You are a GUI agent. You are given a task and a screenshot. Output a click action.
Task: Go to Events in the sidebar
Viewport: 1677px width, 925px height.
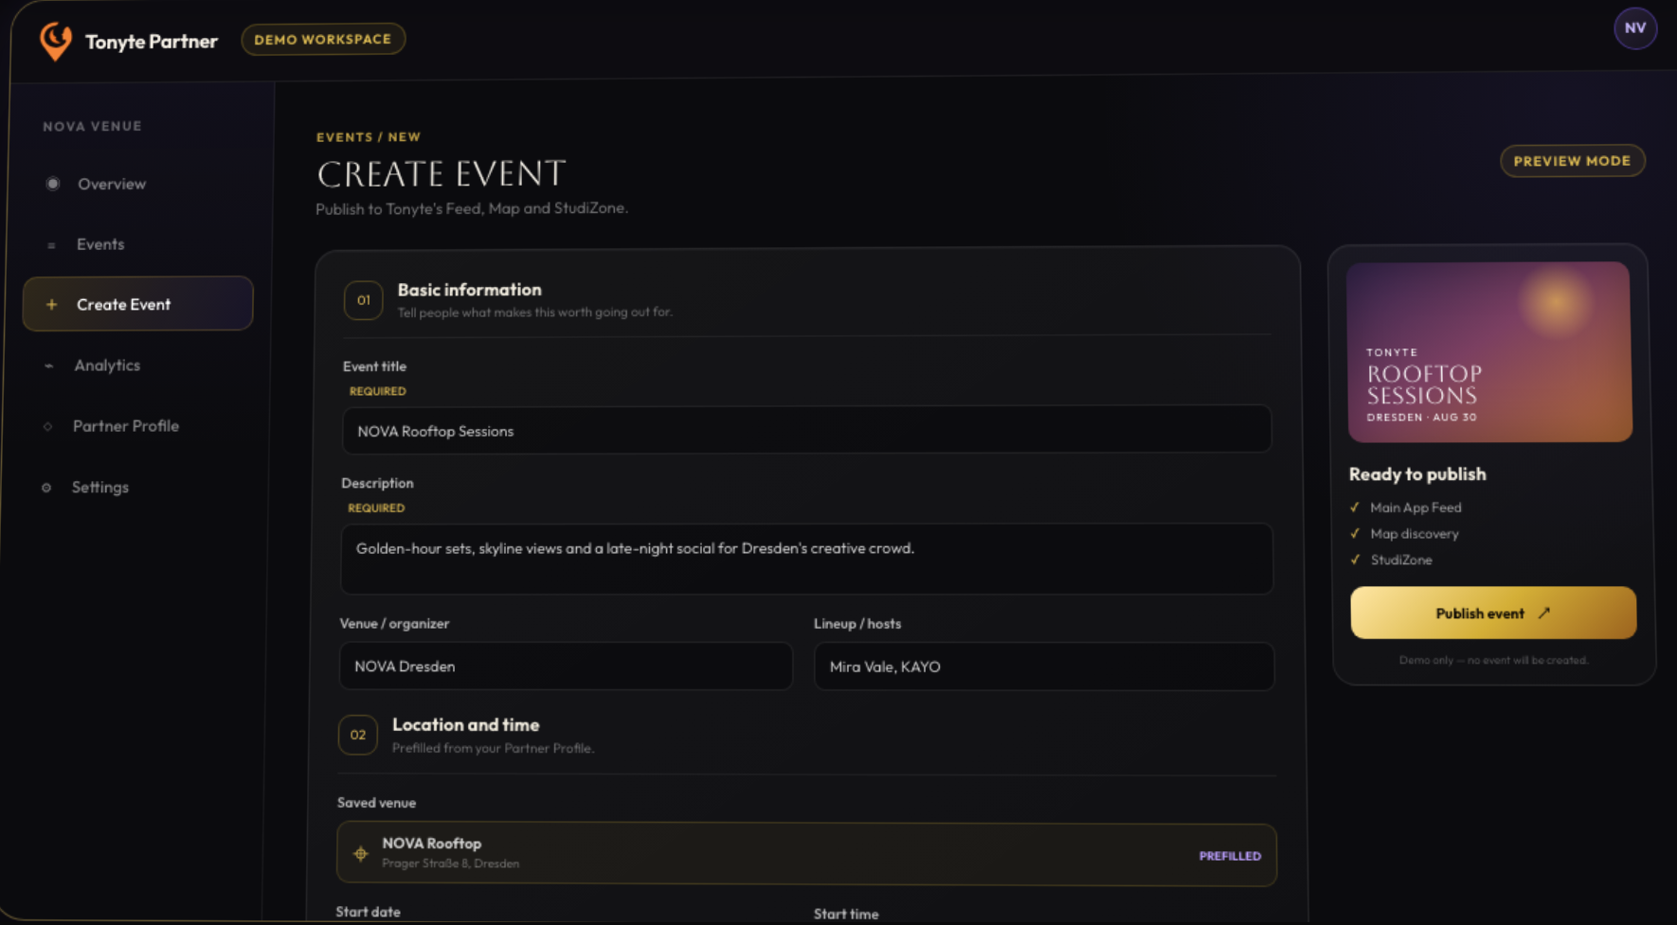[x=137, y=244]
